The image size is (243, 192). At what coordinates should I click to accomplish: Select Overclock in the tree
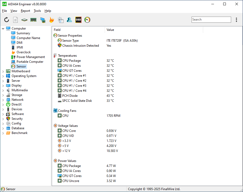click(x=24, y=52)
